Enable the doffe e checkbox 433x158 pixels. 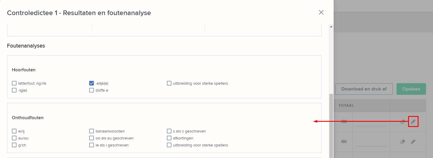click(x=92, y=90)
